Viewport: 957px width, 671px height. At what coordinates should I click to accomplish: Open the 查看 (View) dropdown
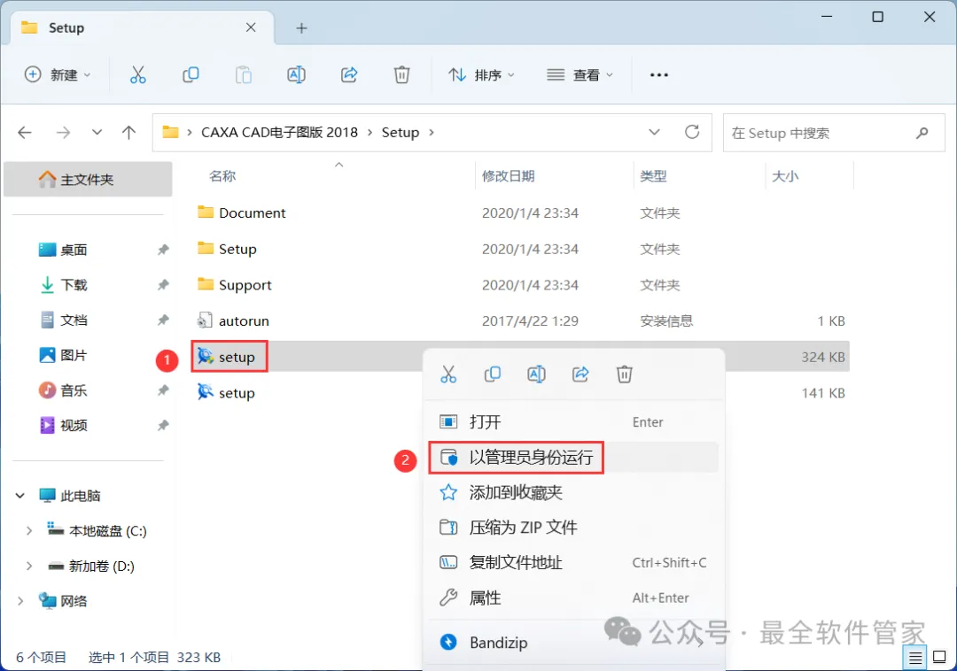click(580, 75)
